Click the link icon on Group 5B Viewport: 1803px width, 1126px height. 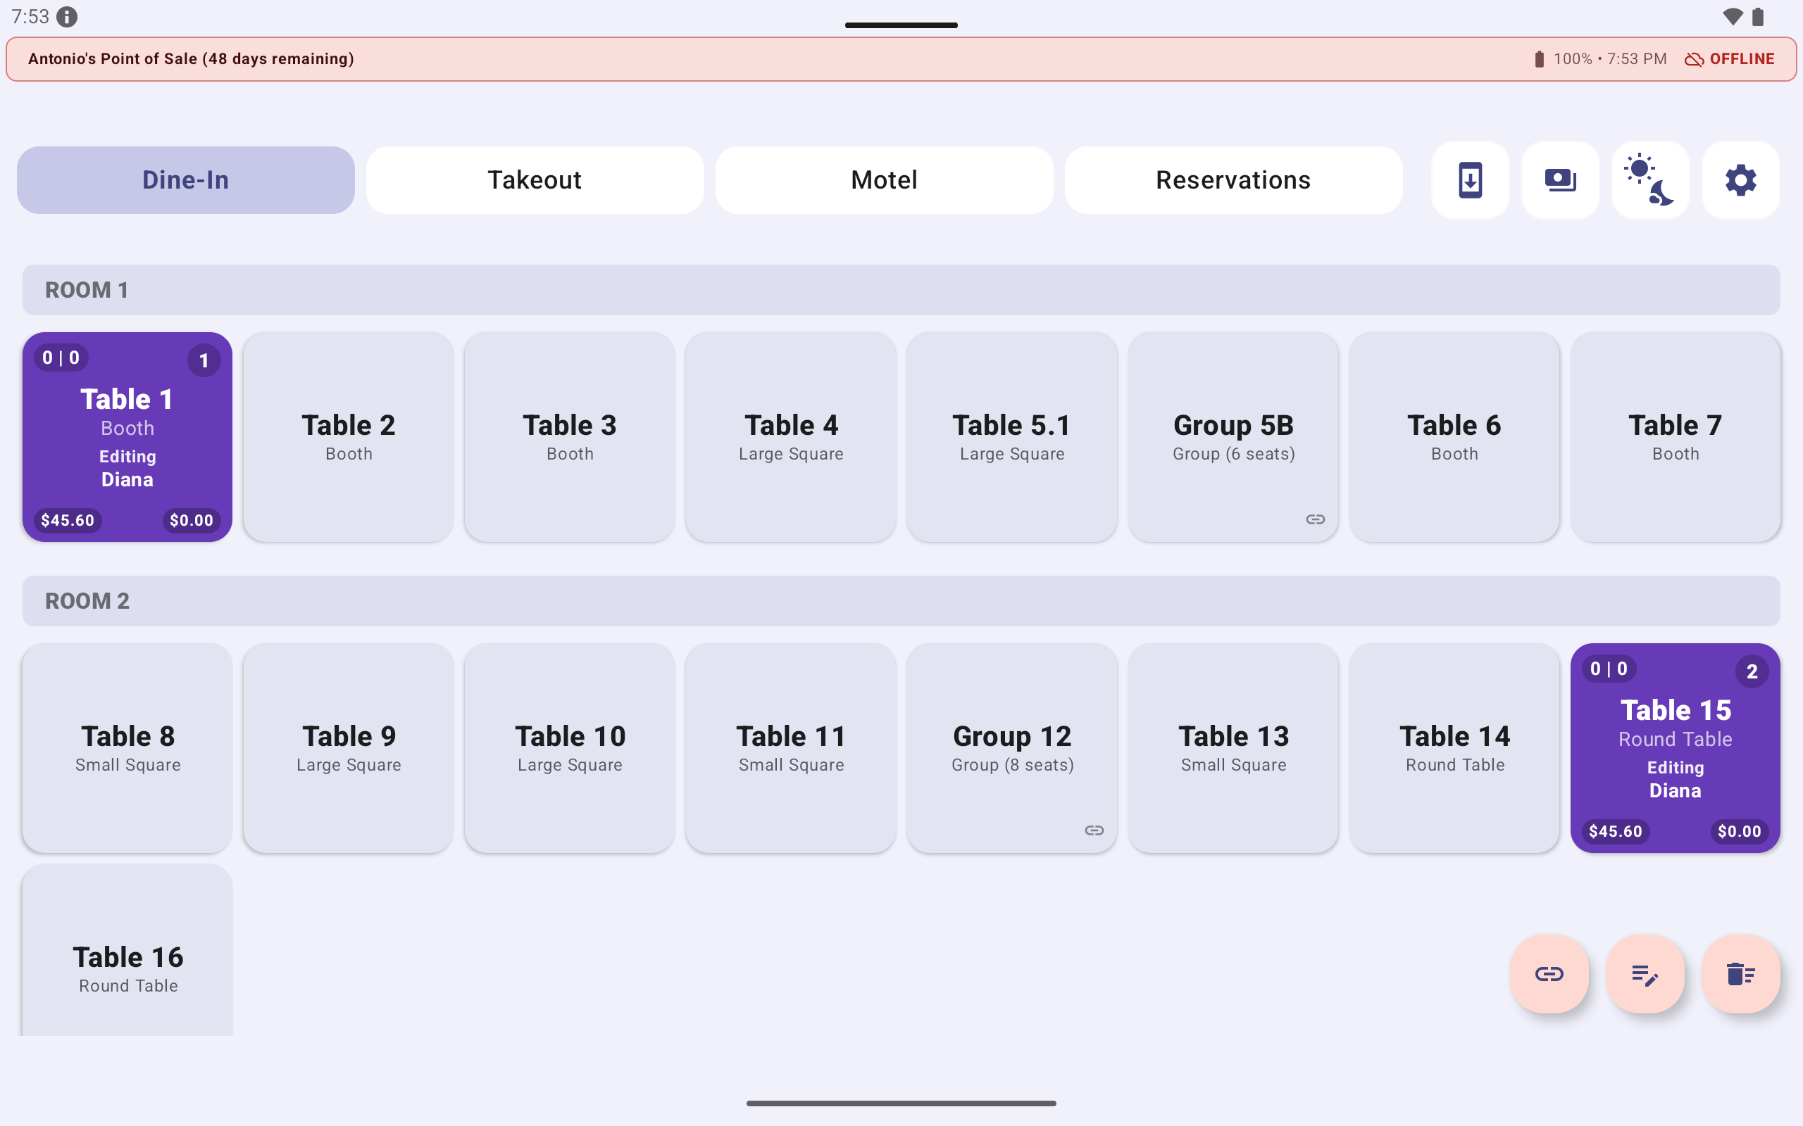click(x=1315, y=519)
